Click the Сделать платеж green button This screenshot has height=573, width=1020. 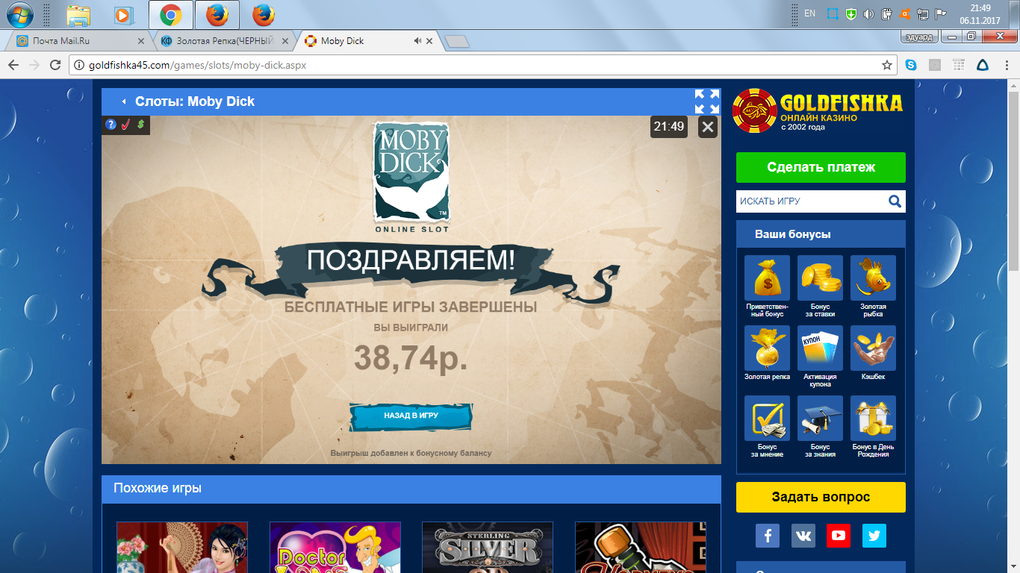click(821, 167)
